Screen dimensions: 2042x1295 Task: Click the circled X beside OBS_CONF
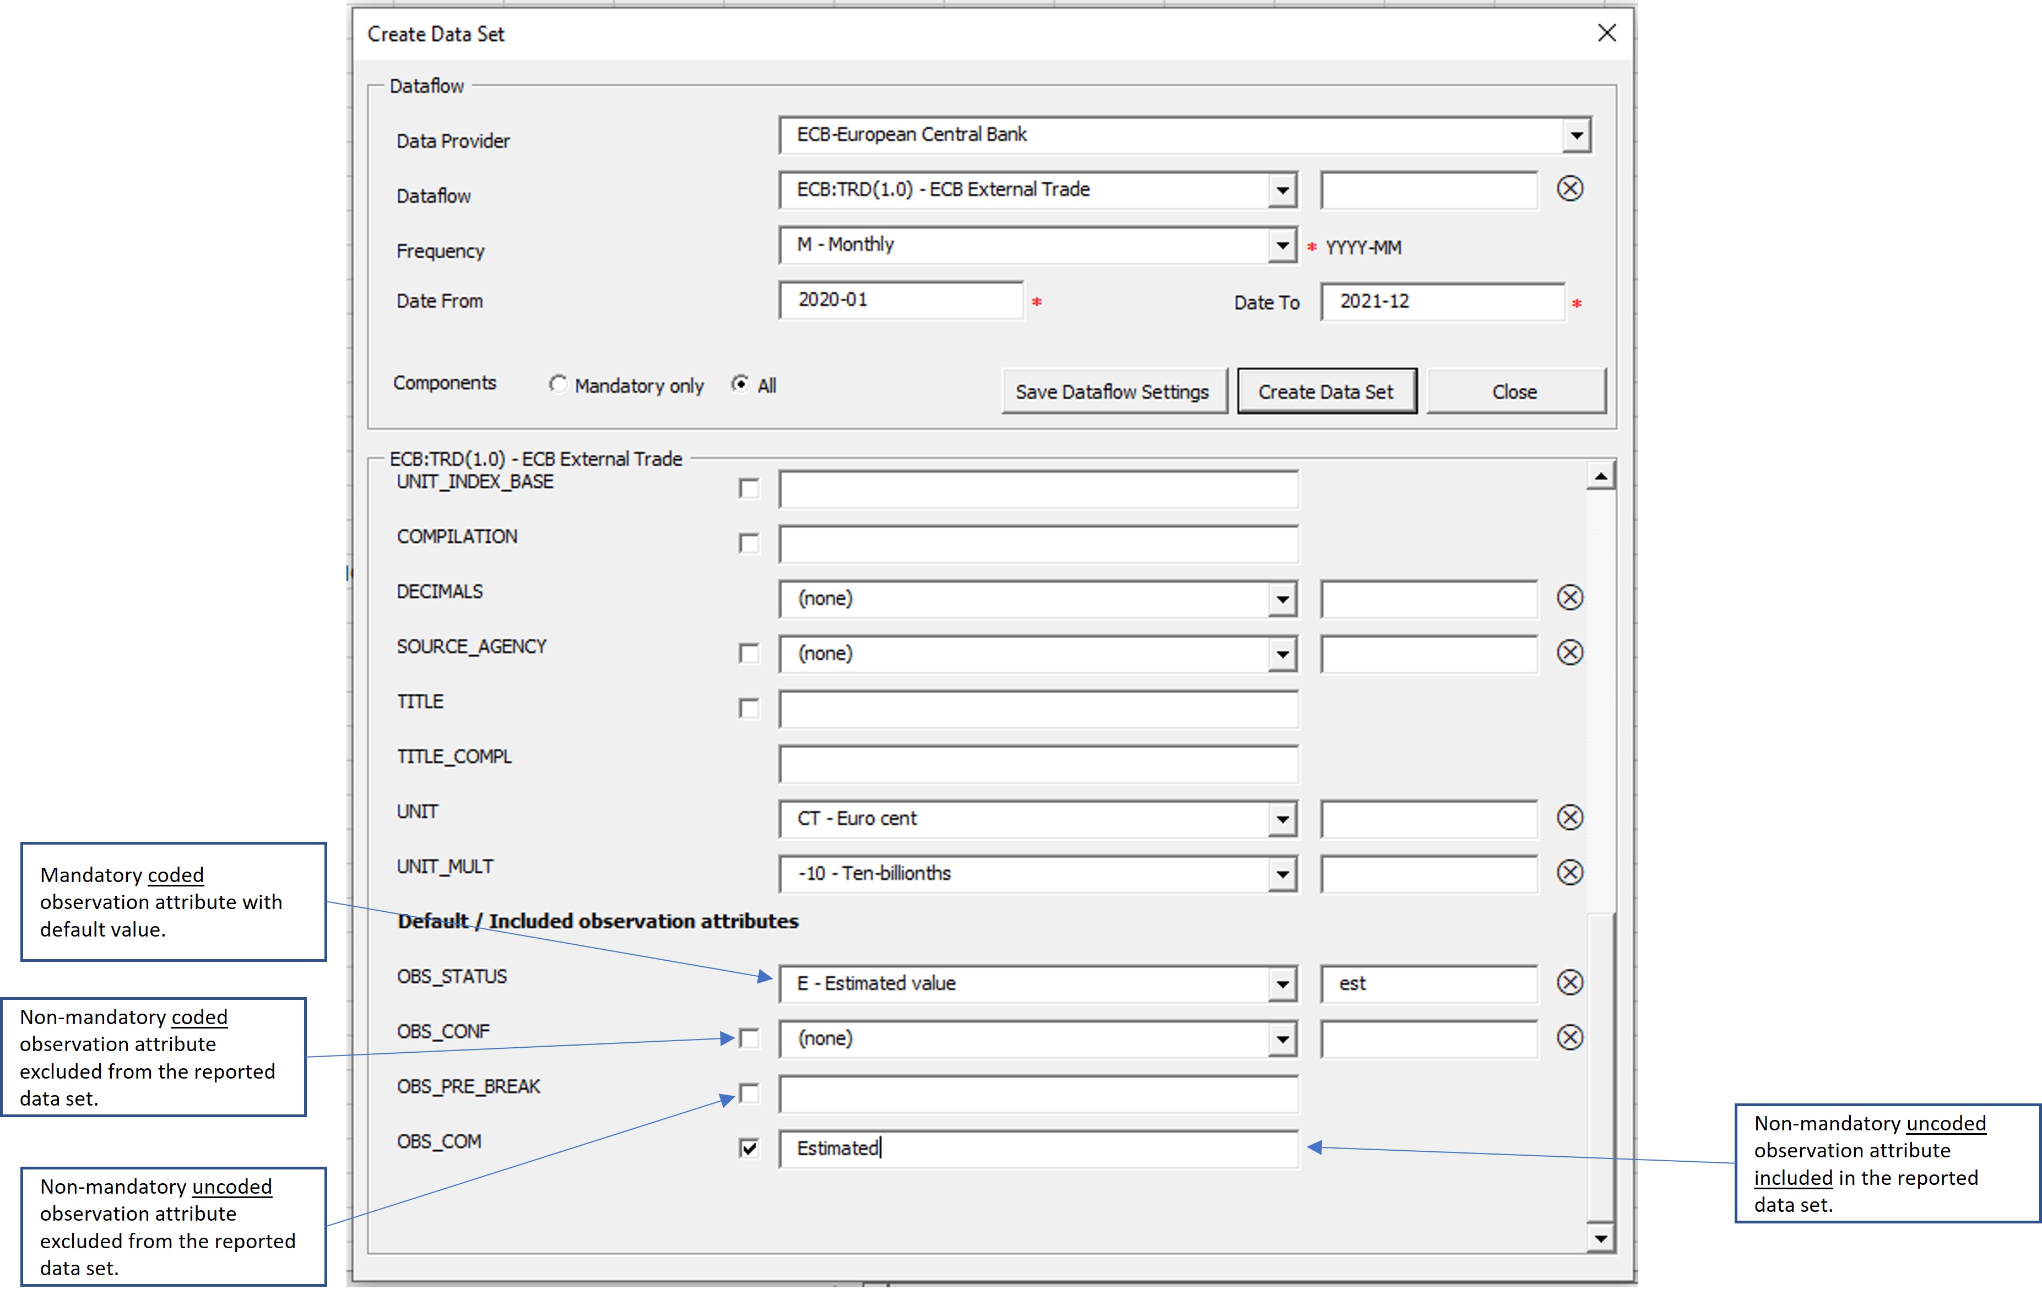click(x=1570, y=1037)
